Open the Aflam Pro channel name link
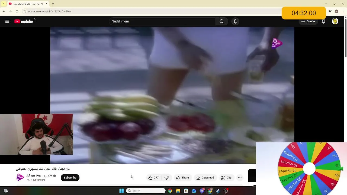This screenshot has height=195, width=347. 39,176
